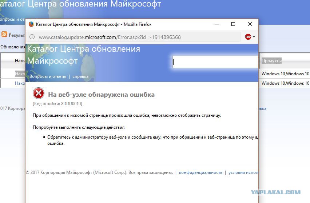Click the heading "На веб-узле обнаружена ошибка"
The image size is (310, 203).
click(102, 95)
